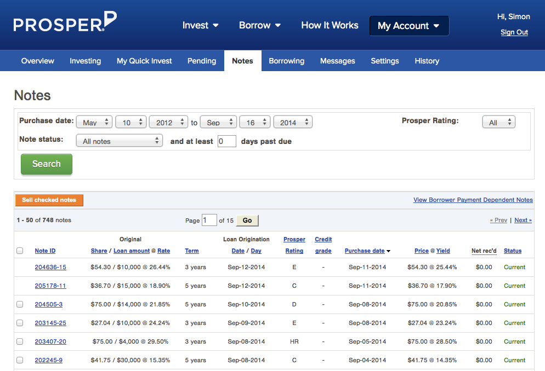Check the box for note 203407-20

click(20, 341)
